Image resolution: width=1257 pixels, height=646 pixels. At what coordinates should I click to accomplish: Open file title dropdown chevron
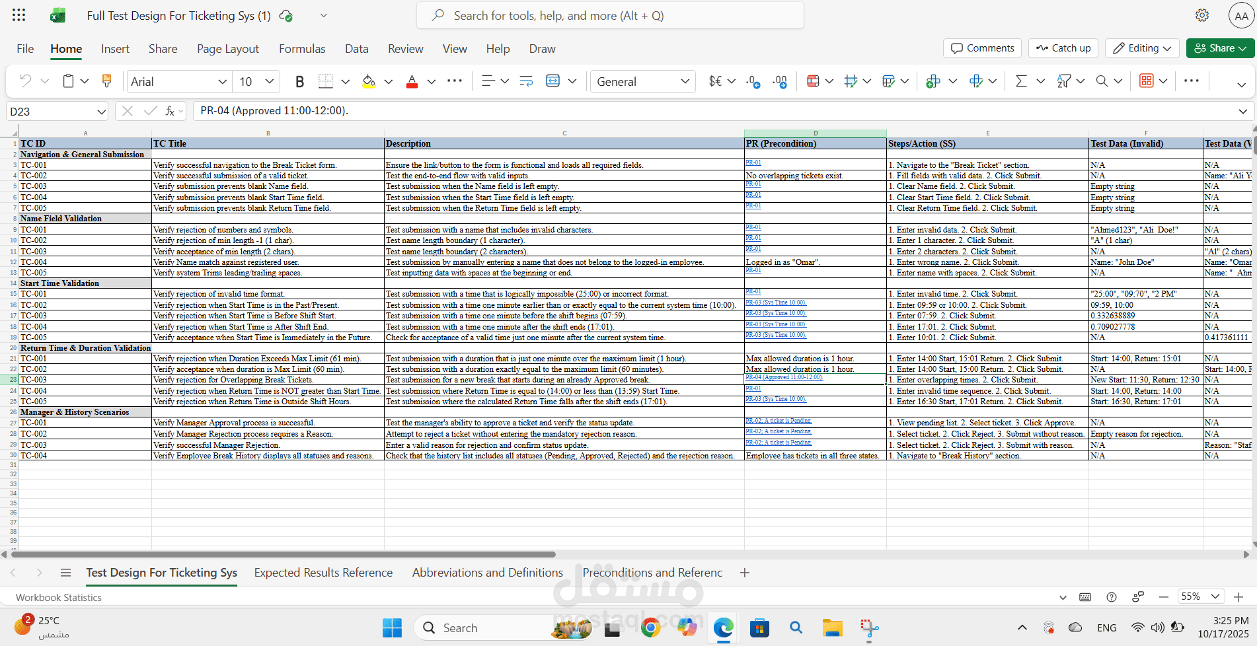(323, 15)
